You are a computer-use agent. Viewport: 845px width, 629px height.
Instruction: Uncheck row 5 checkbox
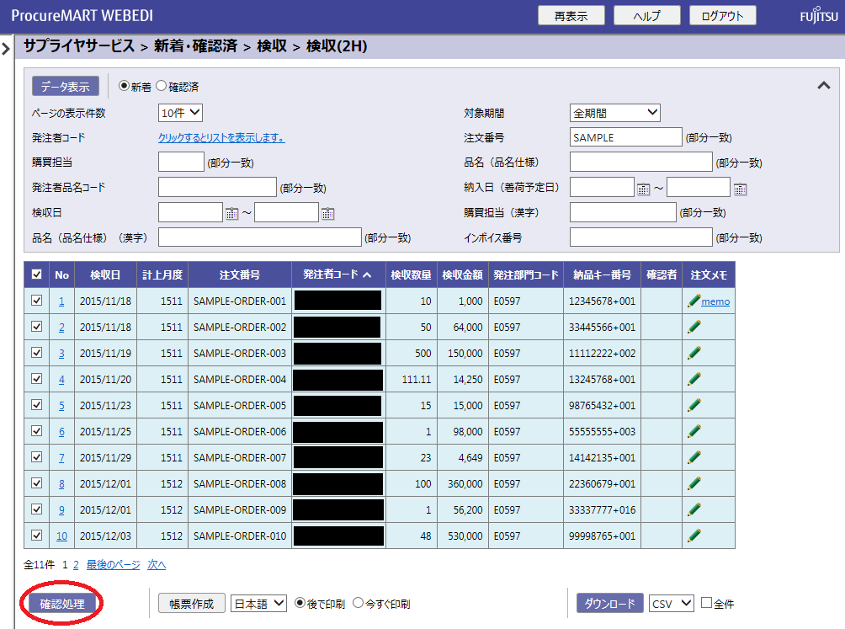(37, 405)
